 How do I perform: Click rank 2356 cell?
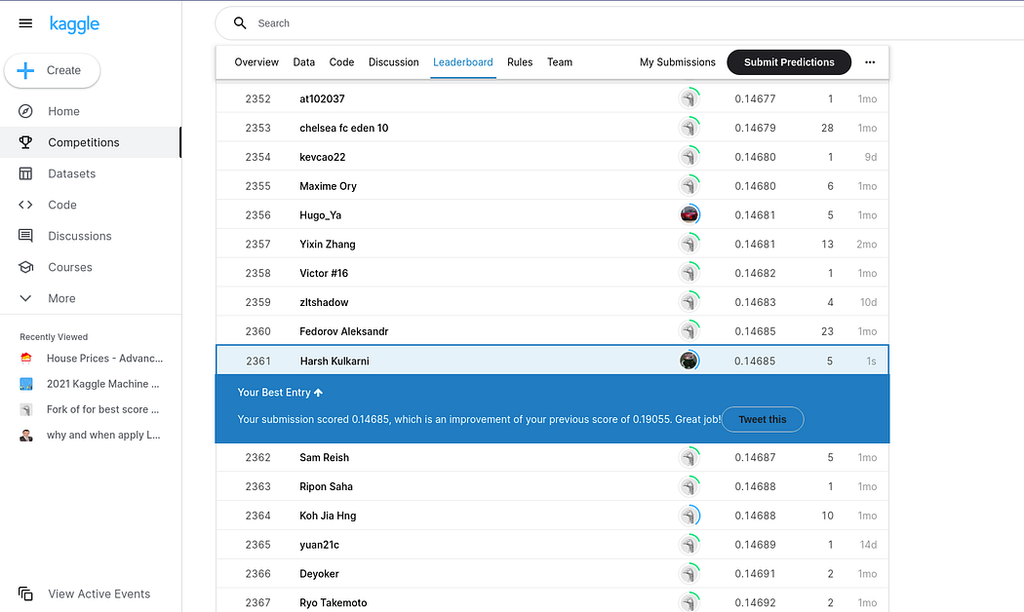point(258,215)
